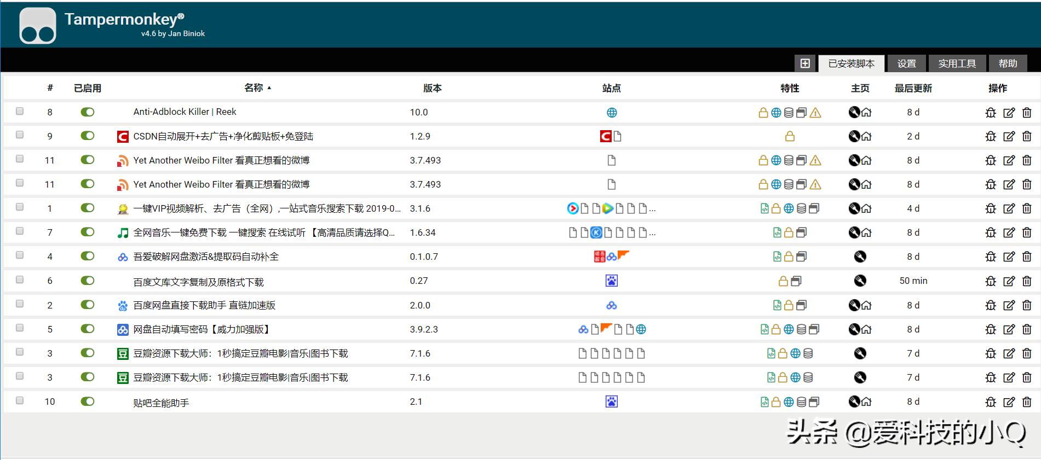This screenshot has height=460, width=1041.
Task: Click bug icon in 百度文库文字复制 row
Action: pos(991,281)
